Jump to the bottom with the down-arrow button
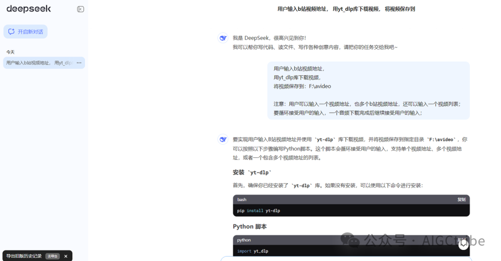 click(x=463, y=245)
